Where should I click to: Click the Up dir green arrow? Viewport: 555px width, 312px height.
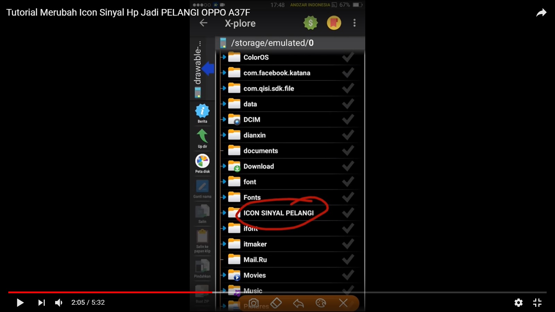click(202, 138)
